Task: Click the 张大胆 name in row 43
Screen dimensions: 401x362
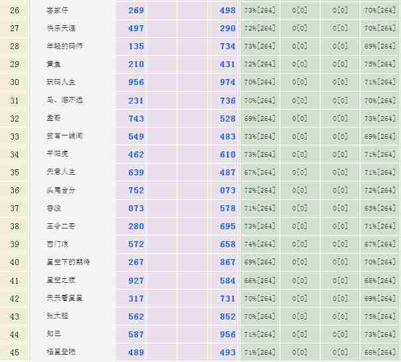Action: [57, 316]
